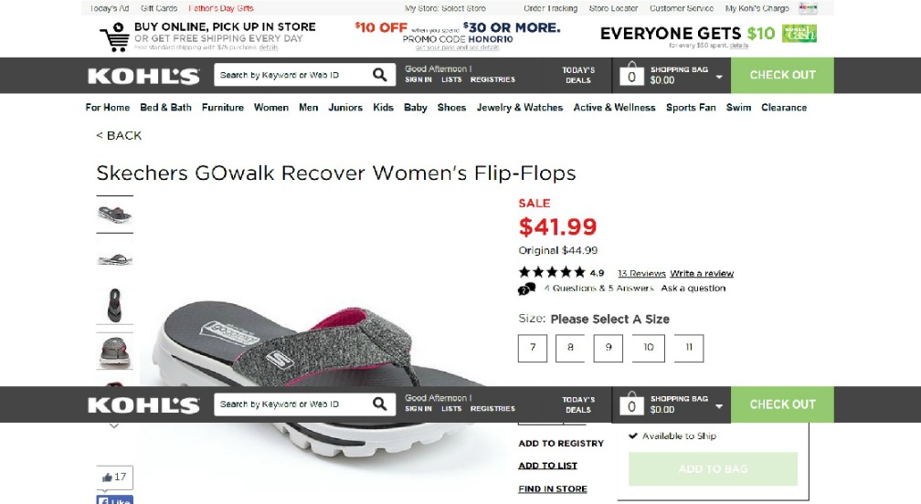Select size 9
This screenshot has width=921, height=504.
[x=609, y=348]
